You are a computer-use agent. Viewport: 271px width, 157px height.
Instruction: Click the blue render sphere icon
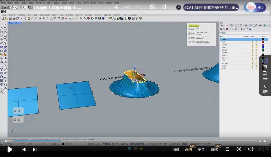pyautogui.click(x=103, y=18)
